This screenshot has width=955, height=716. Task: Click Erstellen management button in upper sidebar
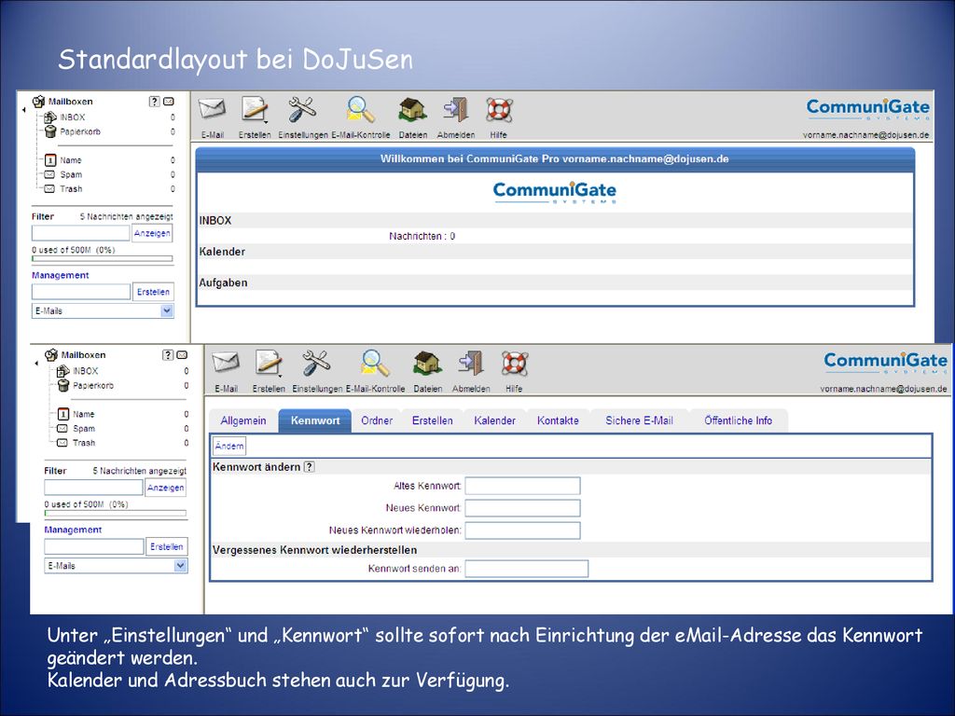(x=153, y=292)
